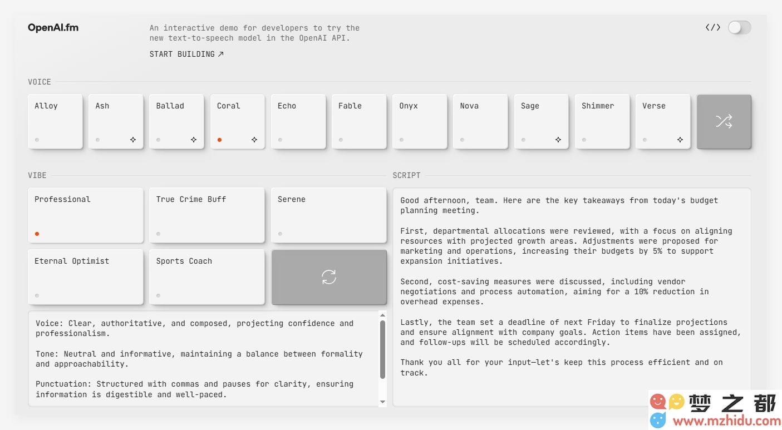Click the 'Punctuation: Structured with commas' text
782x430 pixels.
coord(195,389)
